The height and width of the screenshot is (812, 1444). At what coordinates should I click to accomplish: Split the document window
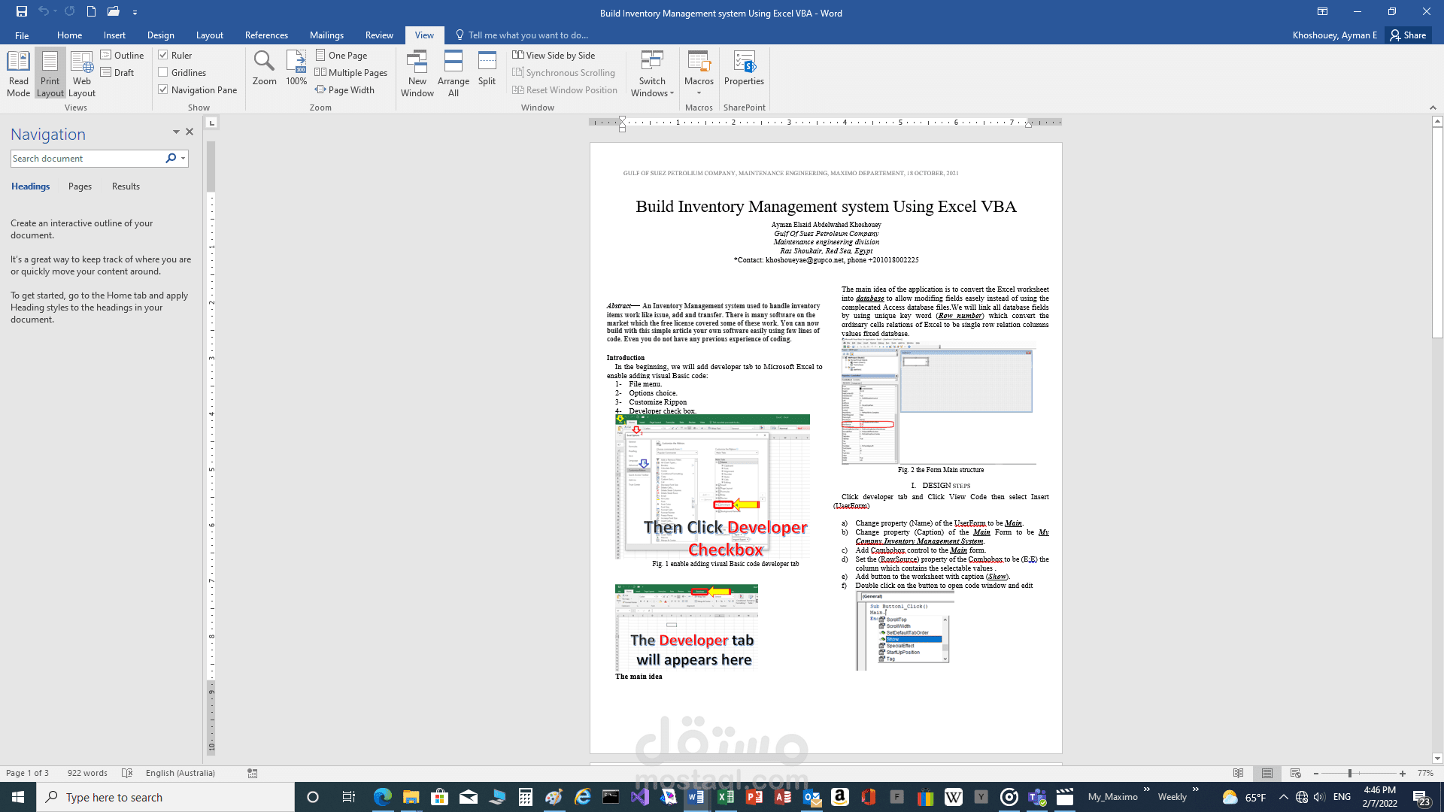pos(487,71)
